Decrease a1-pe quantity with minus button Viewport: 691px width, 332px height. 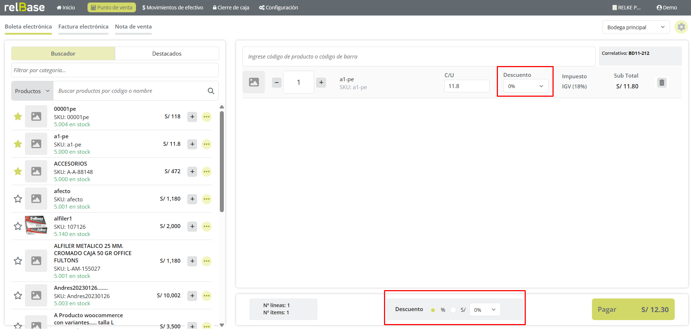coord(277,83)
